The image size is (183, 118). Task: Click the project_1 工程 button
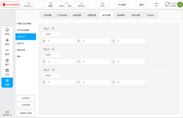pos(28,5)
